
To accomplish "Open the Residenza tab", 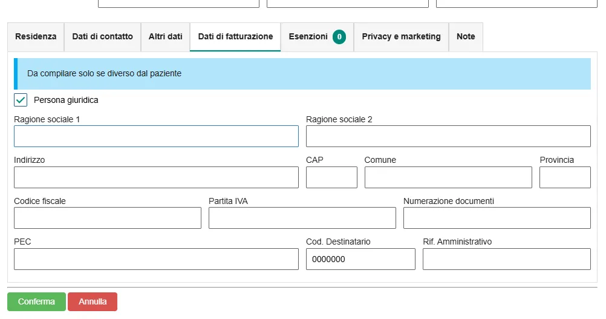I will coord(36,37).
